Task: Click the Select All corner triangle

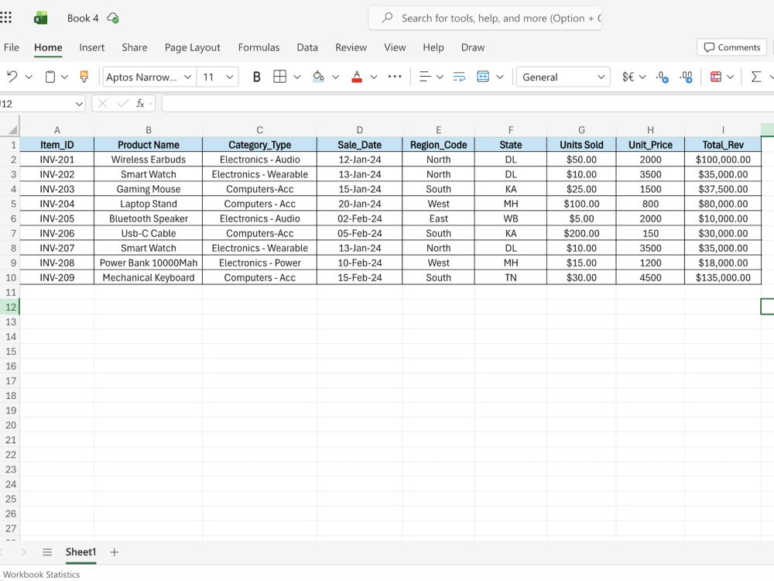Action: click(13, 130)
